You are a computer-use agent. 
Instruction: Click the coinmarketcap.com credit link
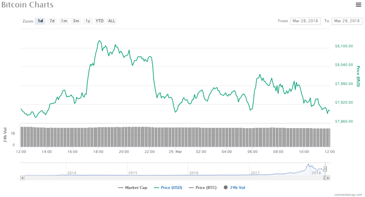pyautogui.click(x=348, y=195)
